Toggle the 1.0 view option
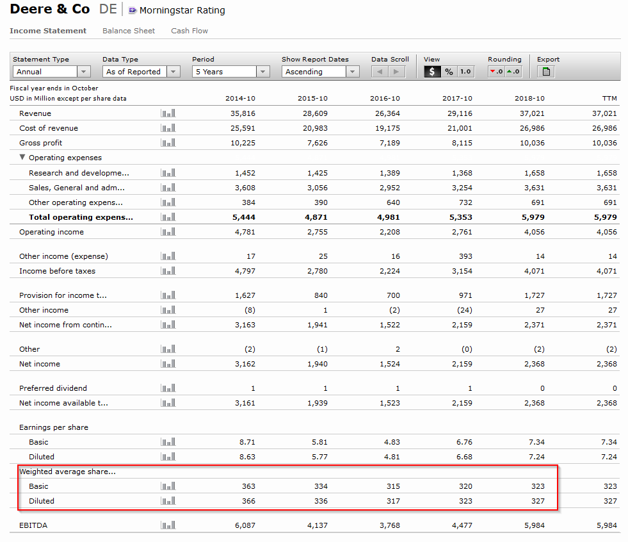 click(x=465, y=72)
